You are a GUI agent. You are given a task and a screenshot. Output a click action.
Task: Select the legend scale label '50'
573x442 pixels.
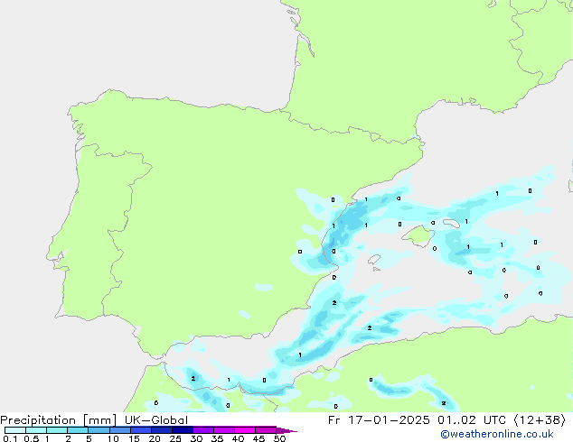point(279,438)
